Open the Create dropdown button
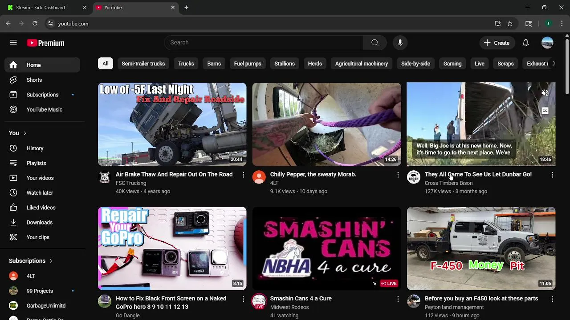 coord(497,43)
